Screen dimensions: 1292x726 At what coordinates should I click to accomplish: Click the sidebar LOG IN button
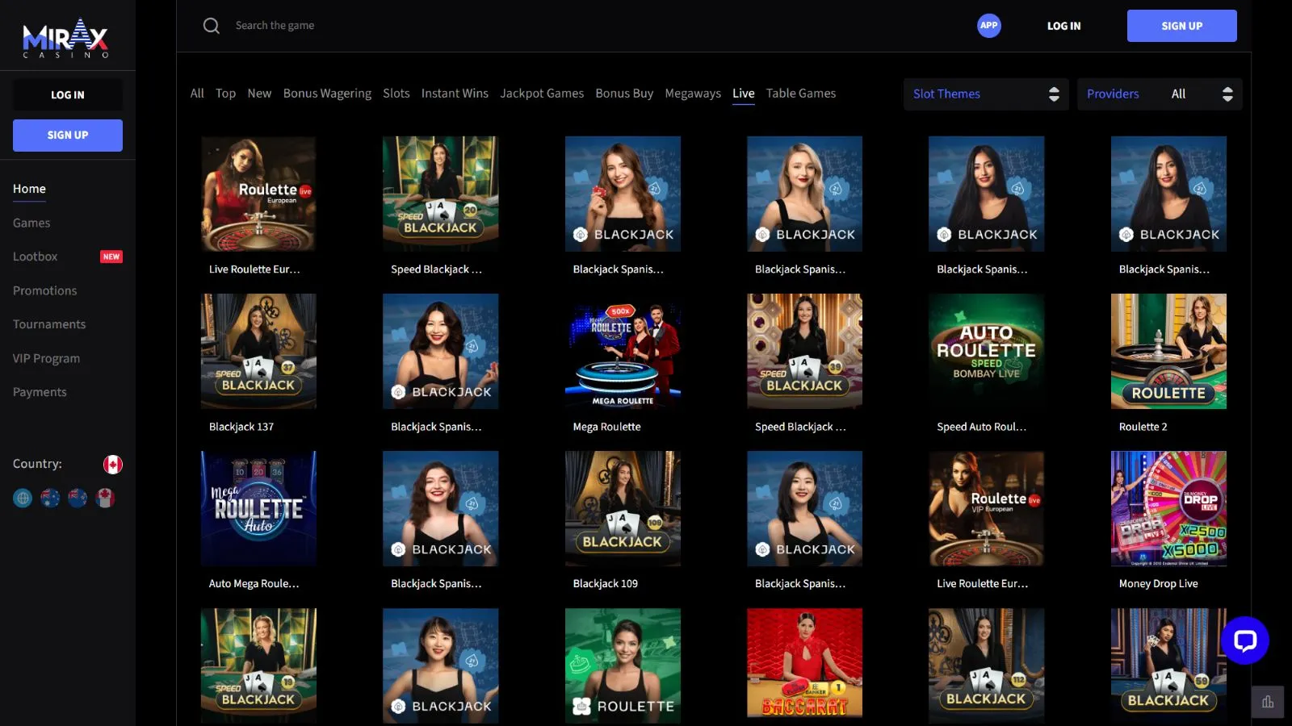coord(68,95)
